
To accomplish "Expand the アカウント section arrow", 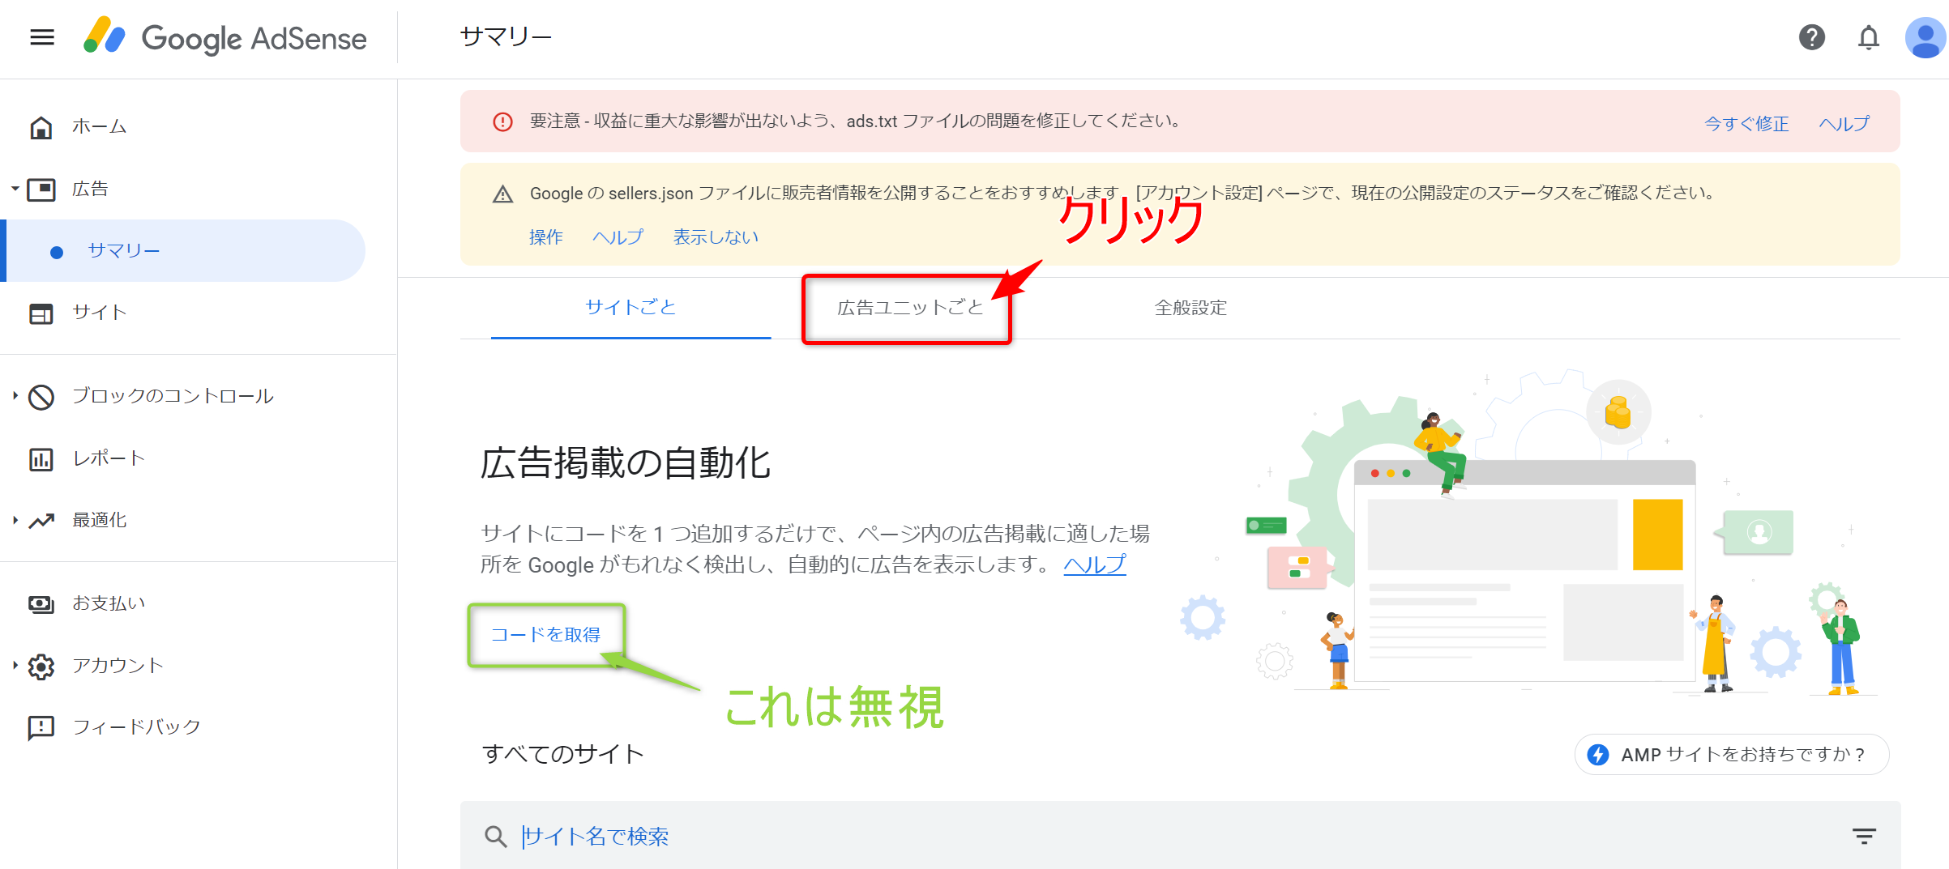I will [15, 666].
